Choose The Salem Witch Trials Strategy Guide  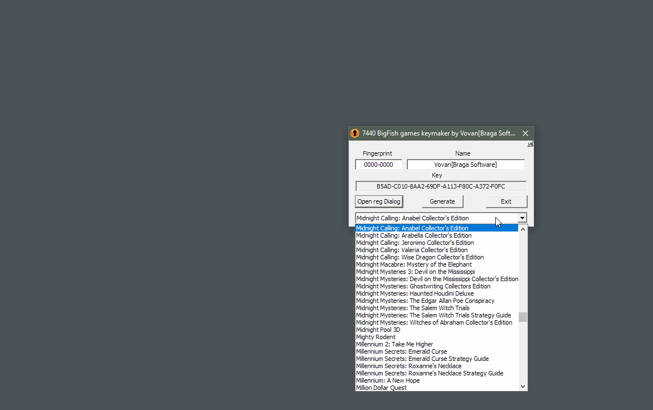click(436, 315)
